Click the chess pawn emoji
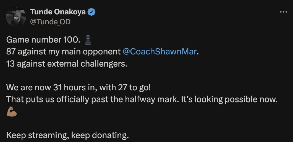Screen dimensions: 293x142 [87, 40]
